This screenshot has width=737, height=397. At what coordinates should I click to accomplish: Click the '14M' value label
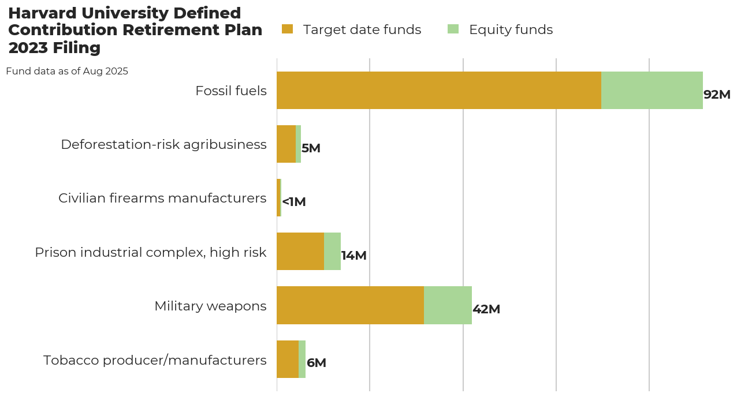[354, 256]
